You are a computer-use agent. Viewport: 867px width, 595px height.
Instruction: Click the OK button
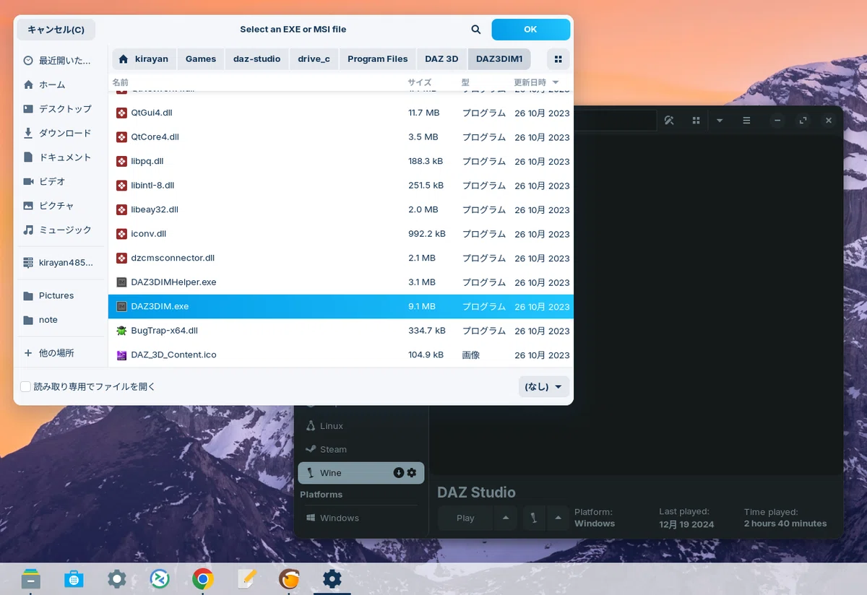(530, 30)
